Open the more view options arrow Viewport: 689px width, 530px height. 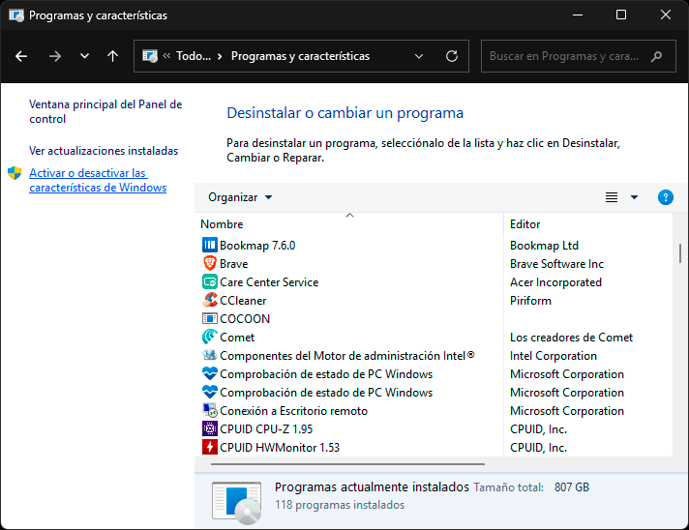[x=634, y=197]
